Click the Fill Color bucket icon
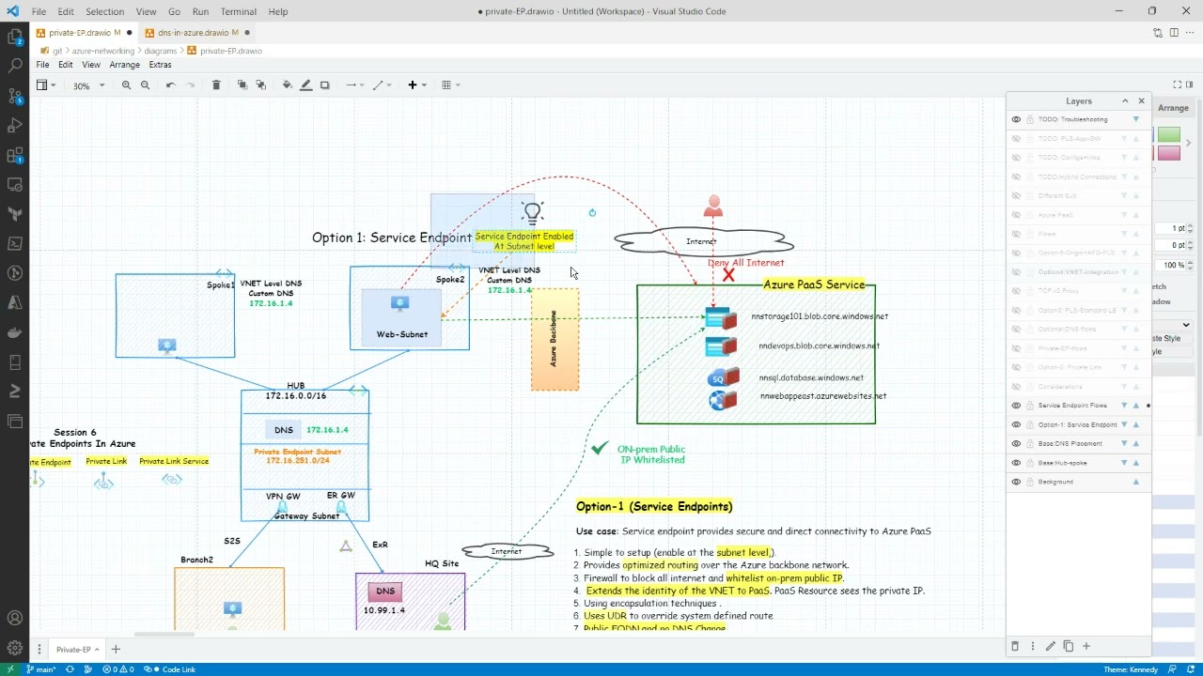Screen dimensions: 1203x676 tap(287, 85)
